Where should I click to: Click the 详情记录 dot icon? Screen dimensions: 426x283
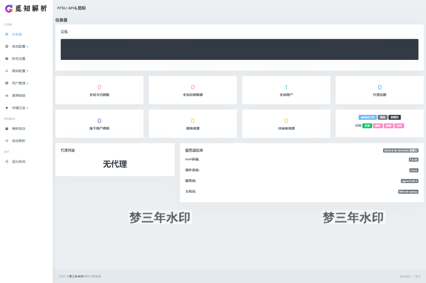[7, 108]
